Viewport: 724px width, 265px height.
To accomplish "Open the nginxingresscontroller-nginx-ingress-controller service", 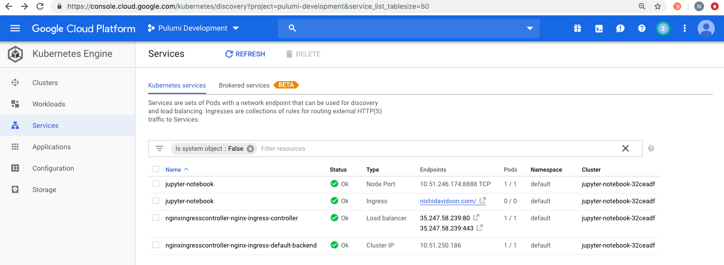I will click(x=232, y=218).
